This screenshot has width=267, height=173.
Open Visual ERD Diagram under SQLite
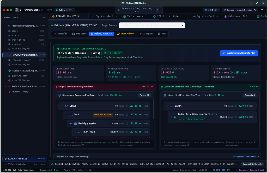20,80
